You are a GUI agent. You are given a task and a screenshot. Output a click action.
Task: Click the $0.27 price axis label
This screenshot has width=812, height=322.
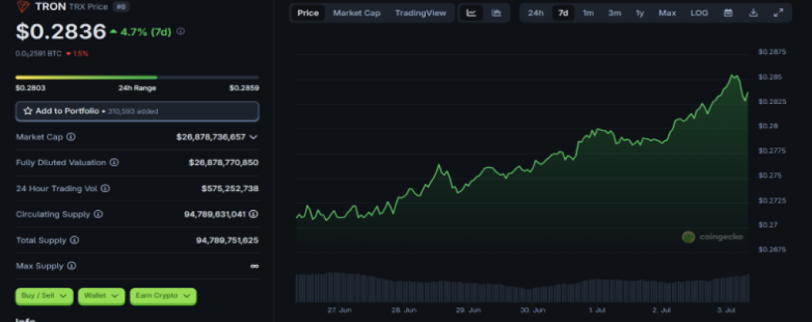click(x=768, y=224)
